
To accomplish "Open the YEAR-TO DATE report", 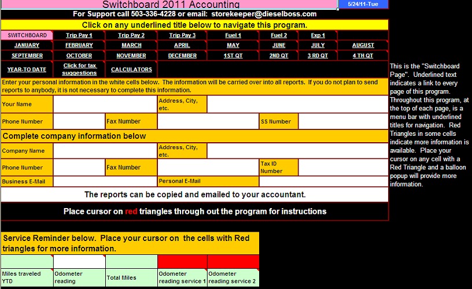I will click(x=27, y=69).
